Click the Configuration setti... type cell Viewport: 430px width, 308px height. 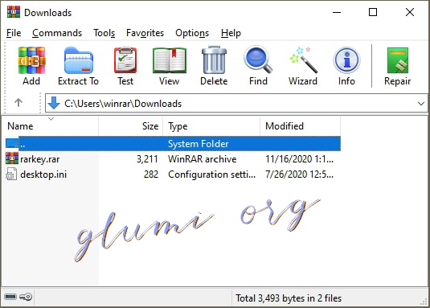click(x=211, y=175)
